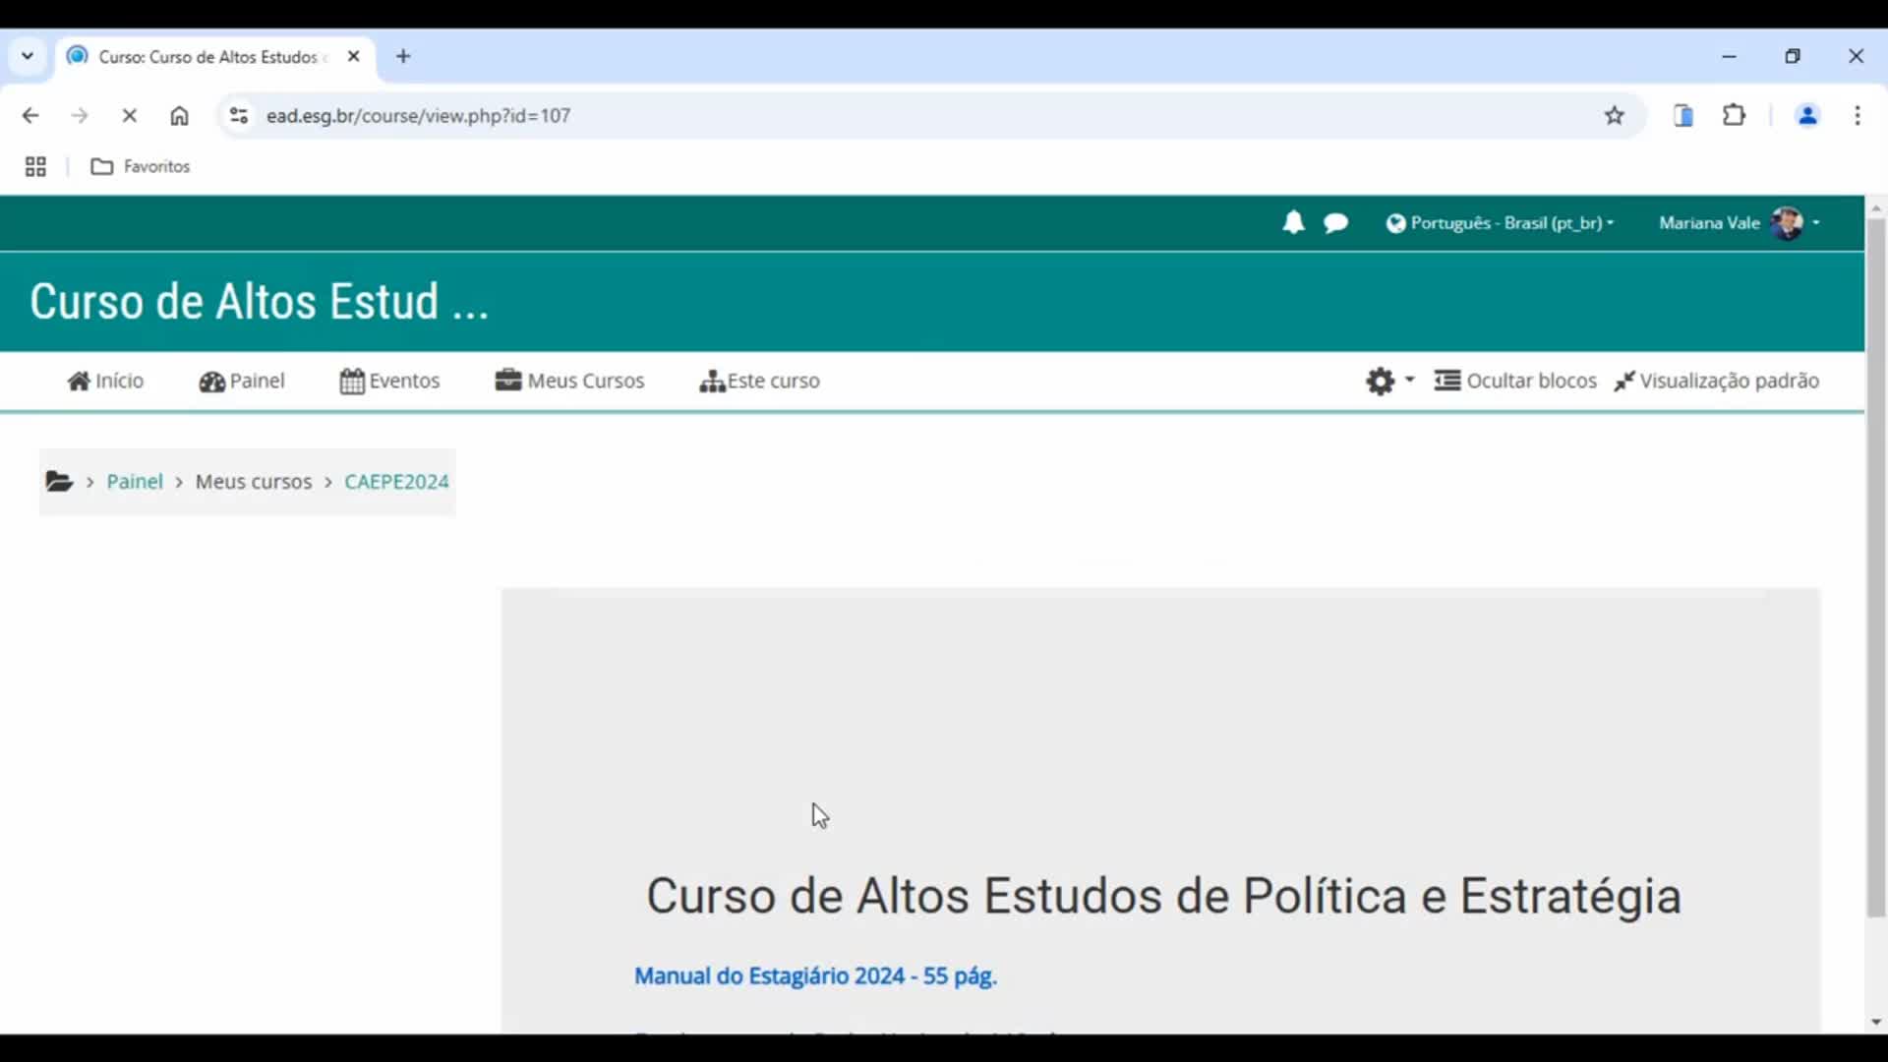Follow the Painel breadcrumb link
Viewport: 1888px width, 1062px height.
pos(135,482)
